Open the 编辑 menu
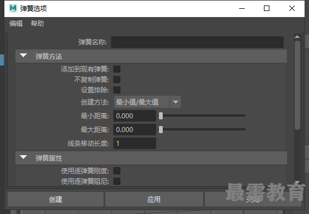Viewport: 309px width, 214px height. tap(16, 24)
